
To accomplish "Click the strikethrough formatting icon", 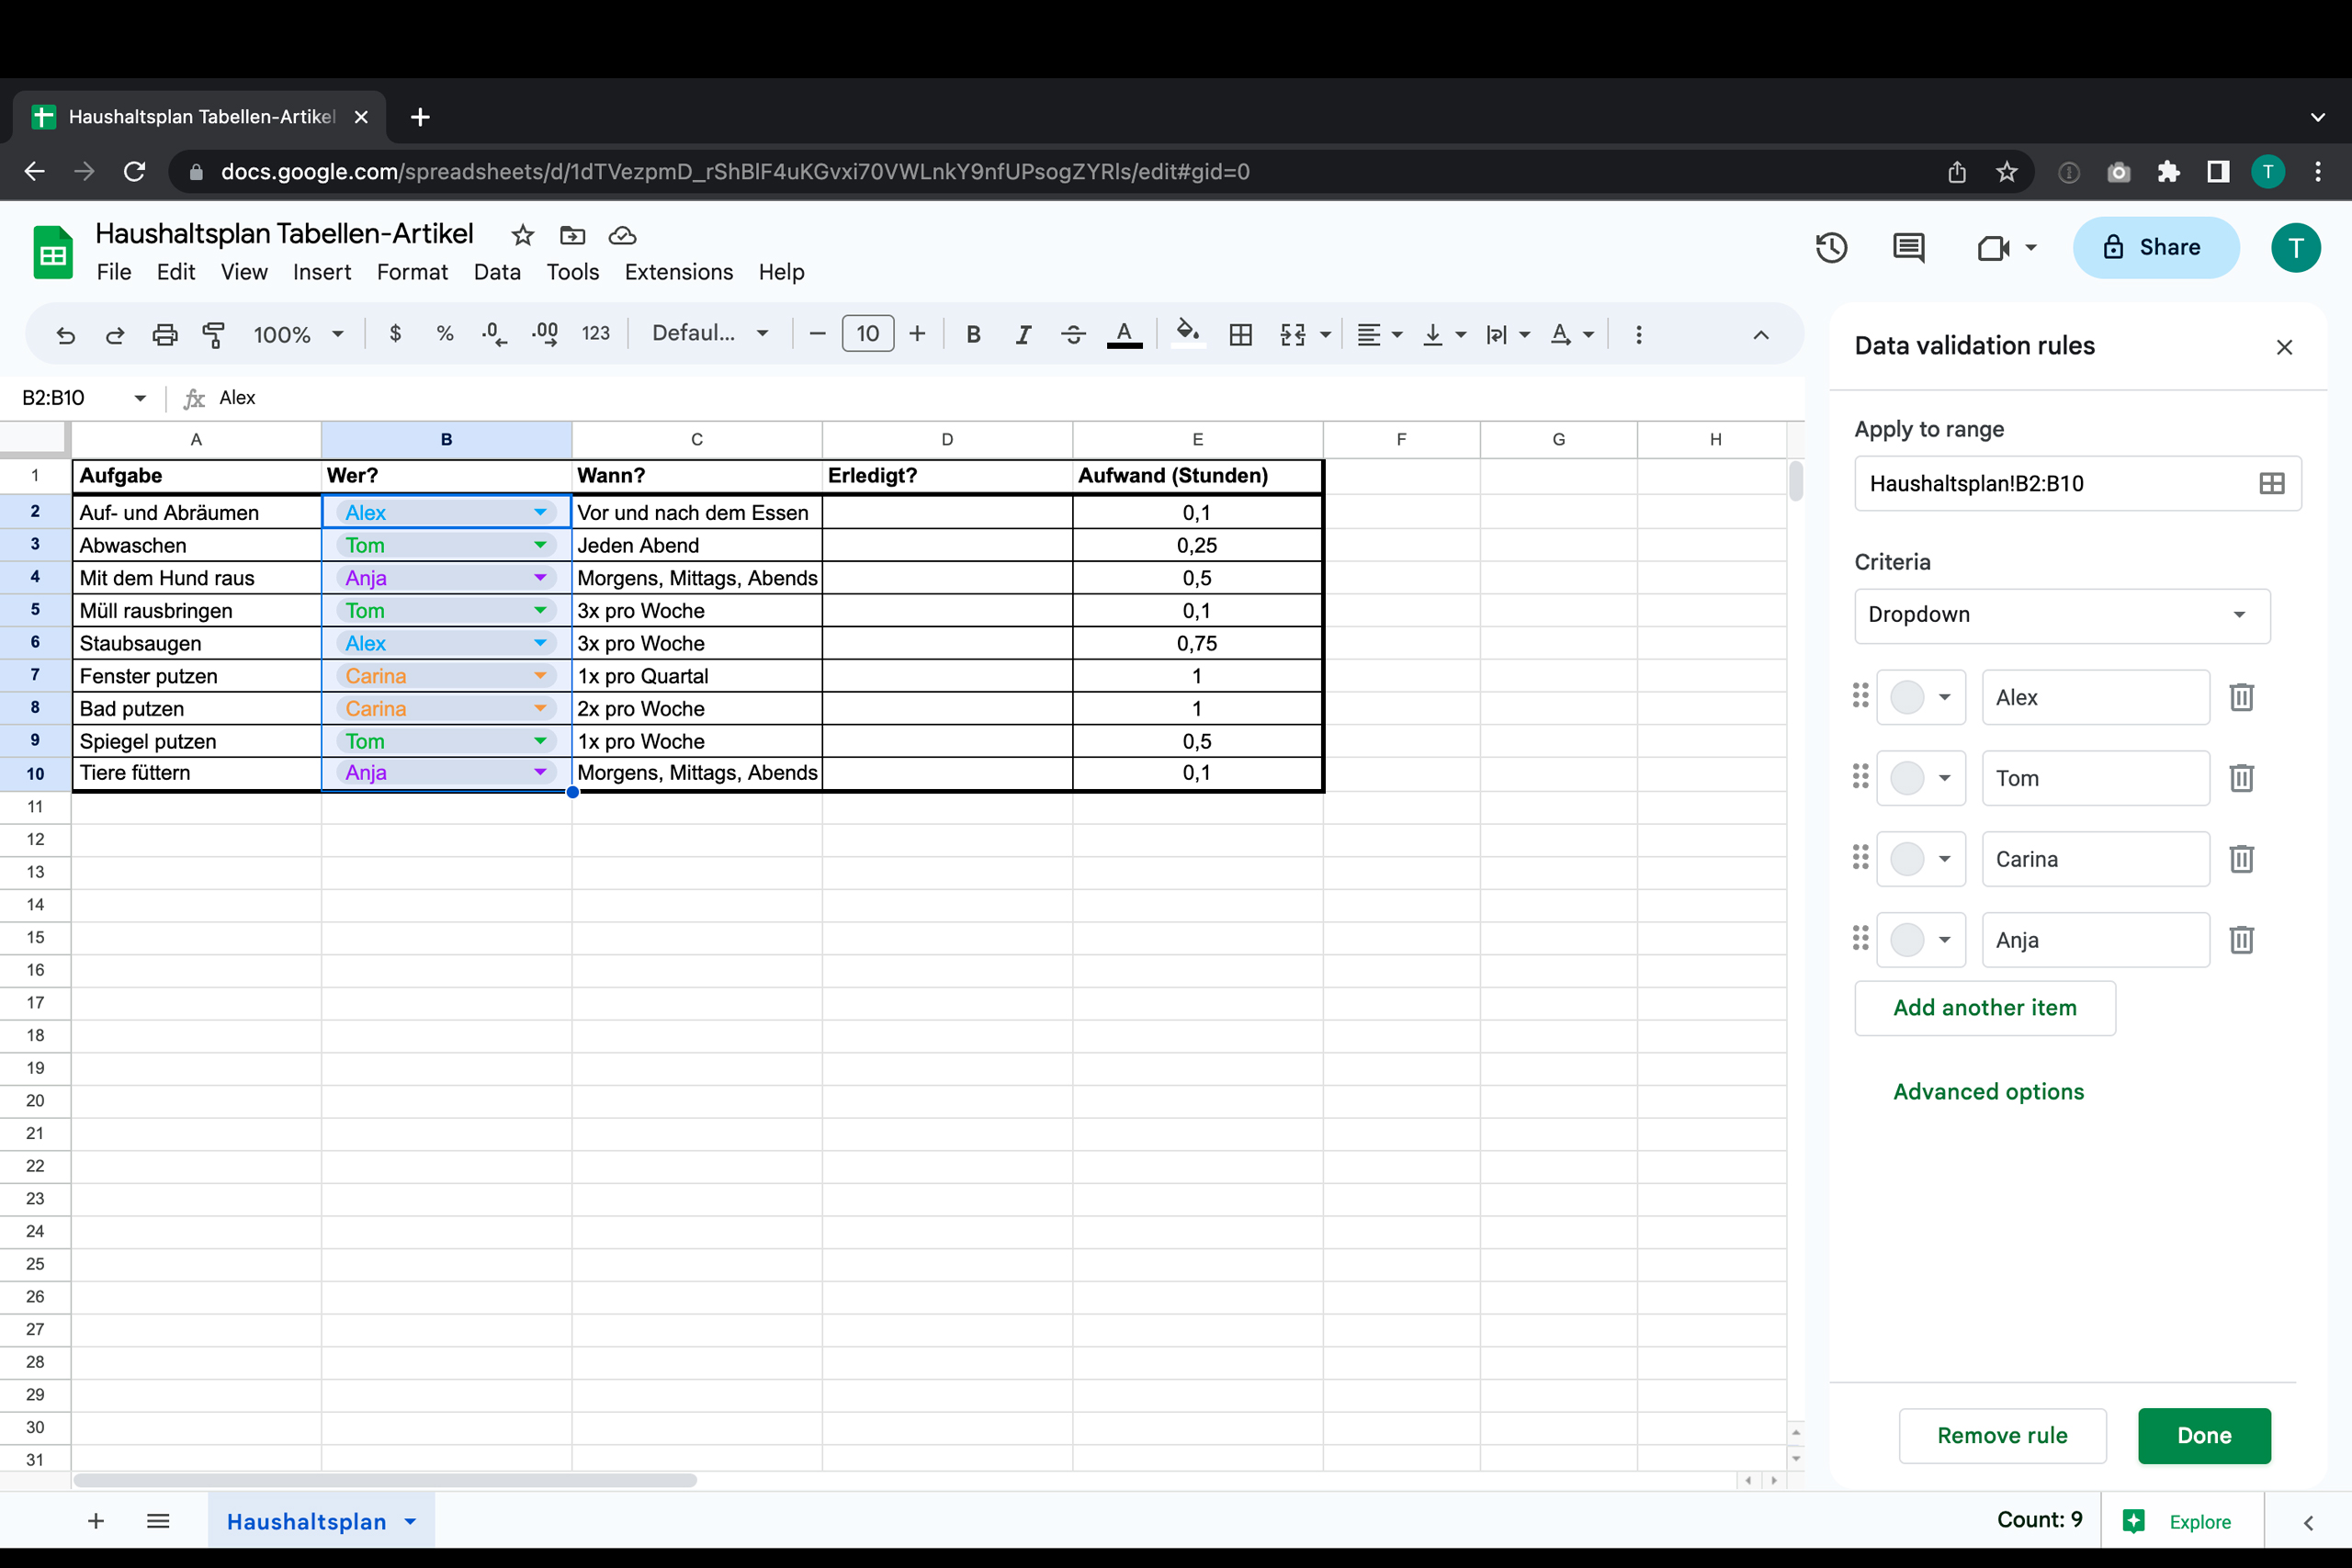I will point(1073,334).
